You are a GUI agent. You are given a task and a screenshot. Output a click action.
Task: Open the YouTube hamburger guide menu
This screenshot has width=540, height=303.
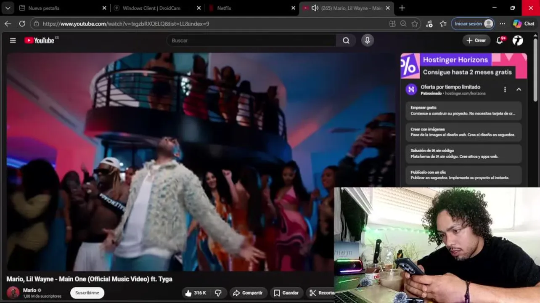click(13, 40)
